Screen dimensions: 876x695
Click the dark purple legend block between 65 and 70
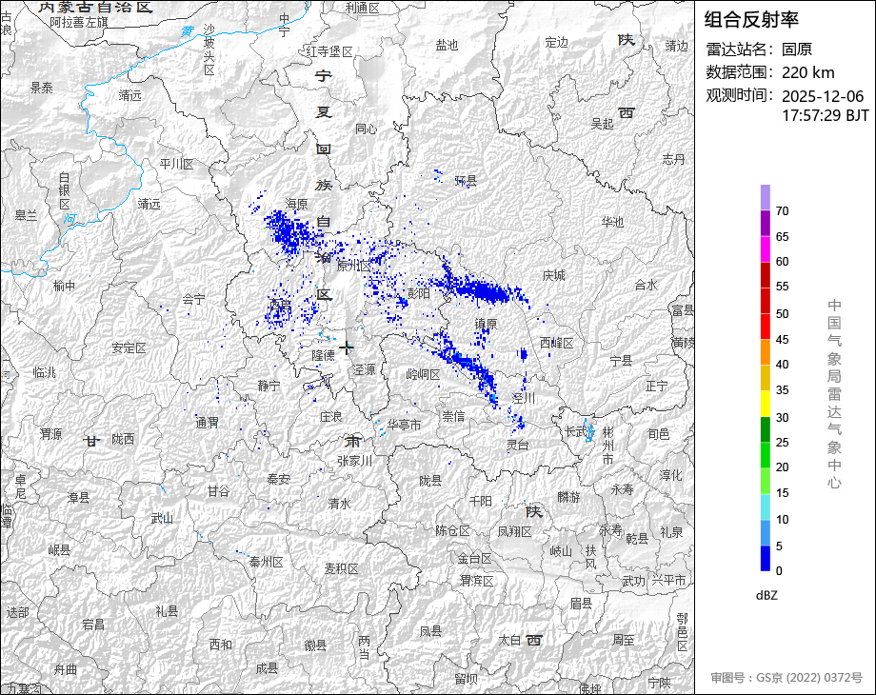pos(766,223)
